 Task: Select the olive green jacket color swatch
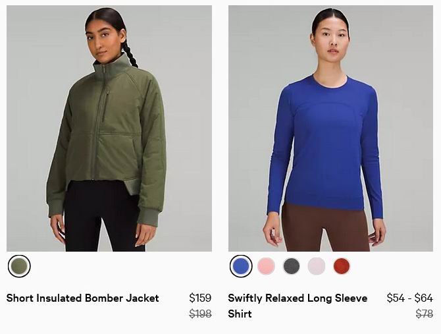pos(19,266)
